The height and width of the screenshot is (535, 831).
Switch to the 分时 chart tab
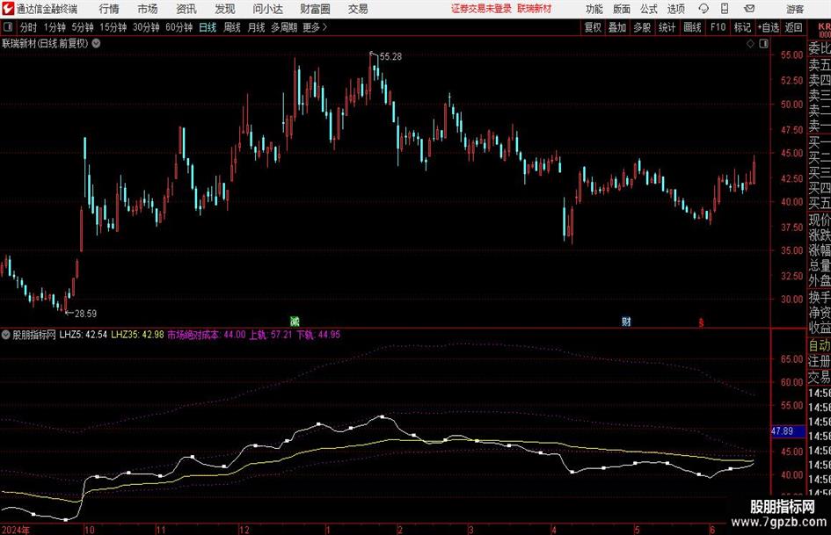click(29, 27)
